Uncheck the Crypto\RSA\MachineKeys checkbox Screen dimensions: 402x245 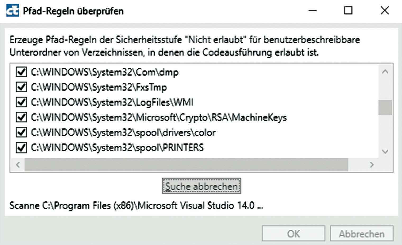(21, 117)
